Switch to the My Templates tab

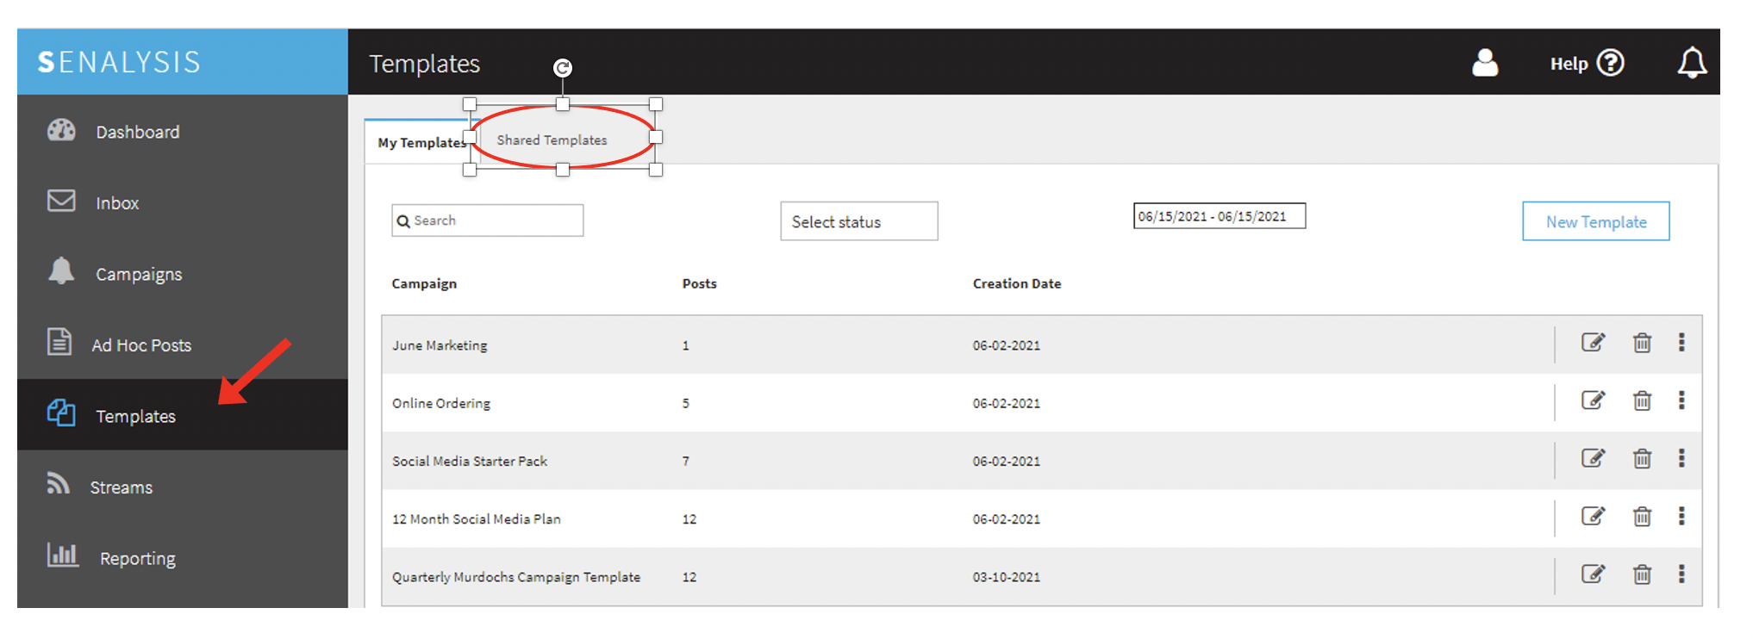(421, 142)
